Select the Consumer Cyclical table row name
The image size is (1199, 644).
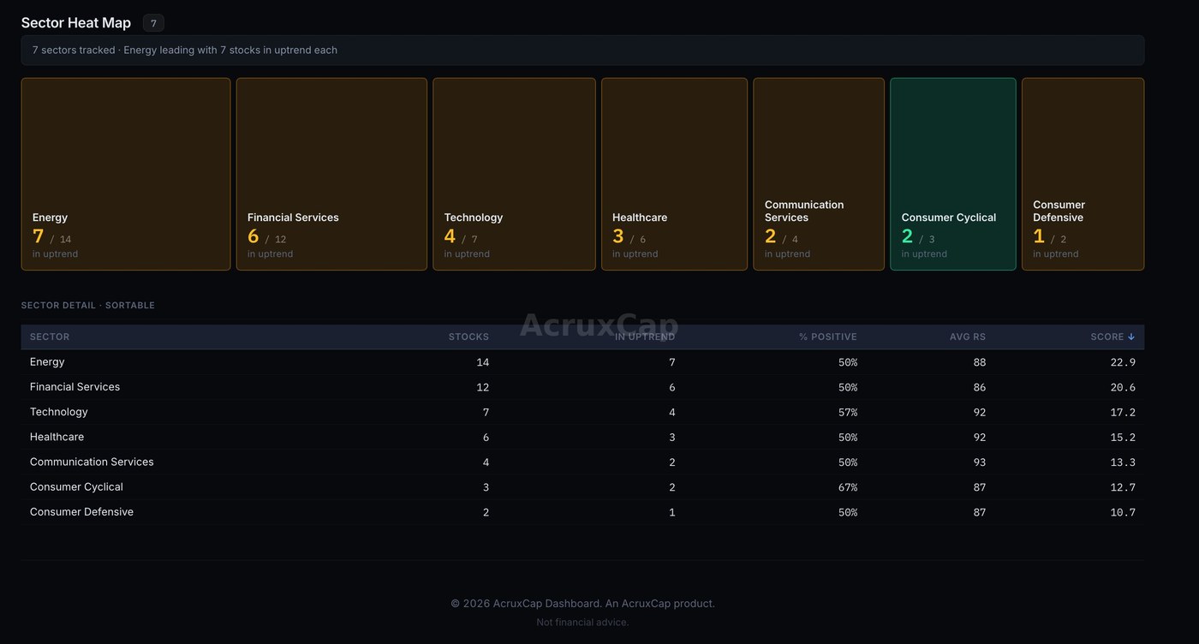[x=76, y=486]
